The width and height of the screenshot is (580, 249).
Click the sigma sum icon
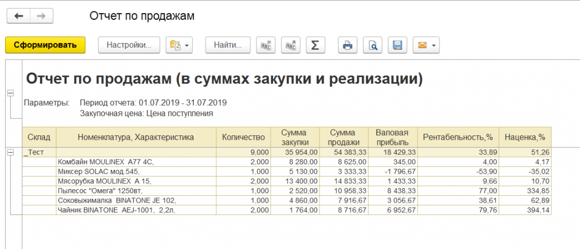315,45
